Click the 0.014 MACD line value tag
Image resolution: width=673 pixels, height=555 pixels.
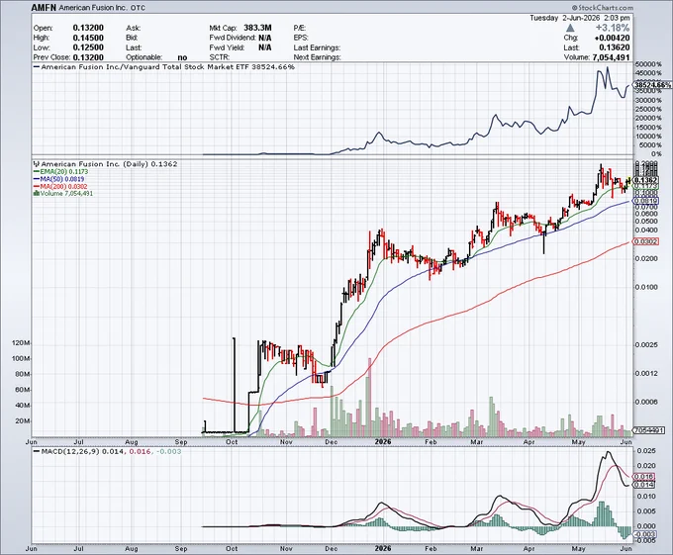click(x=644, y=485)
